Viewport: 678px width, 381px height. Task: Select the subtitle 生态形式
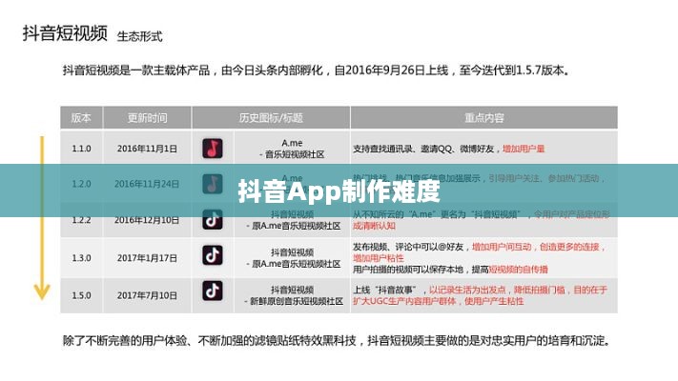pos(139,36)
